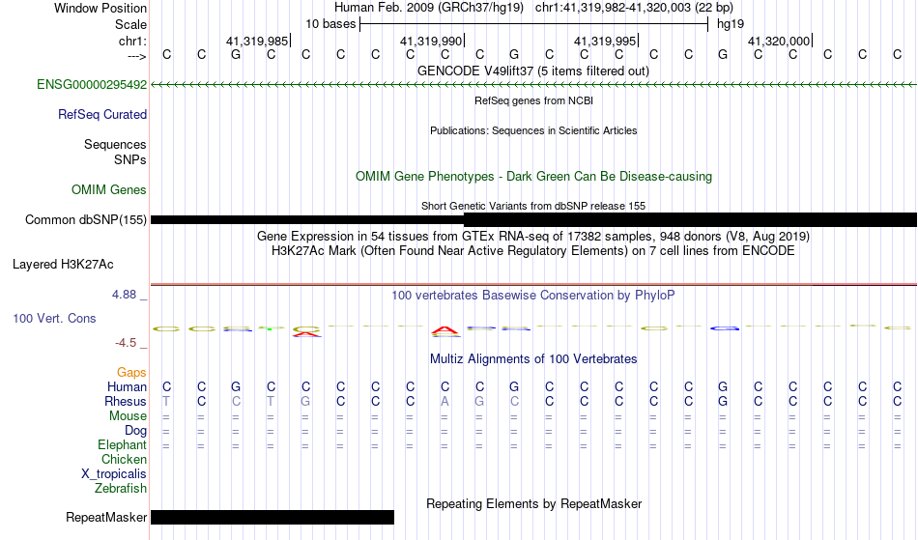Viewport: 918px width, 540px height.
Task: Open the Layered H3K27Ac track label
Action: 63,264
